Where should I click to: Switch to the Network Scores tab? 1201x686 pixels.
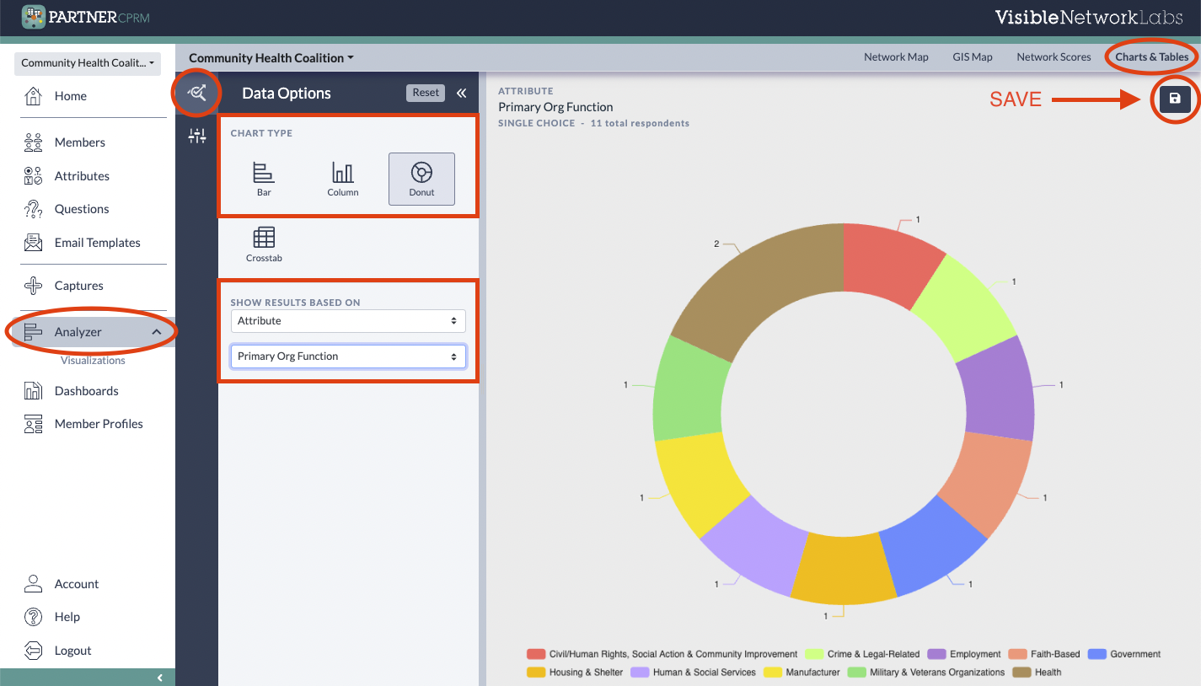point(1054,57)
